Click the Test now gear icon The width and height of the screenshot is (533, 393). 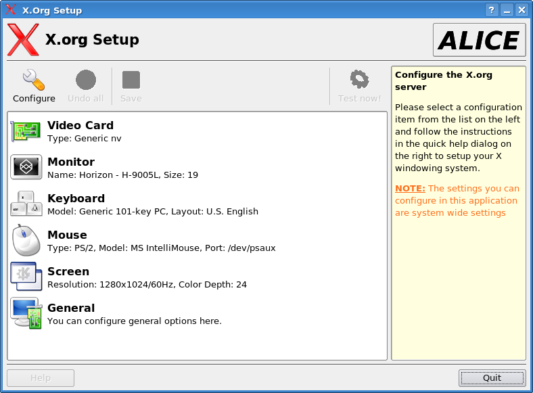click(359, 79)
